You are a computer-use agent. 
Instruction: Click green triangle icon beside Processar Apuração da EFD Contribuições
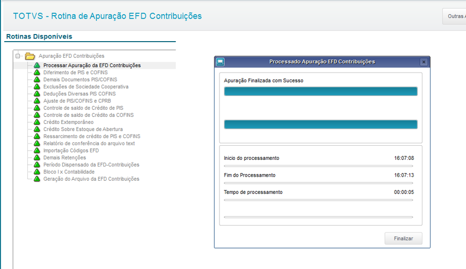coord(37,65)
